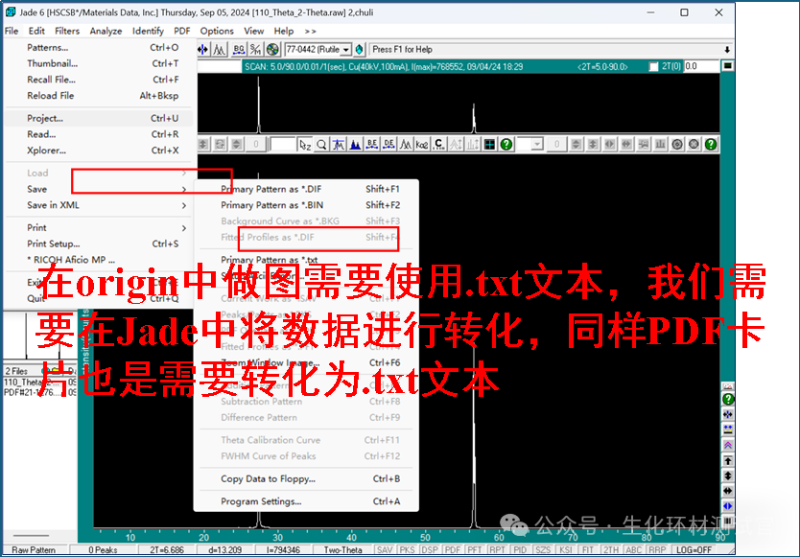The width and height of the screenshot is (800, 557).
Task: Open the Save submenu entry
Action: pyautogui.click(x=98, y=189)
